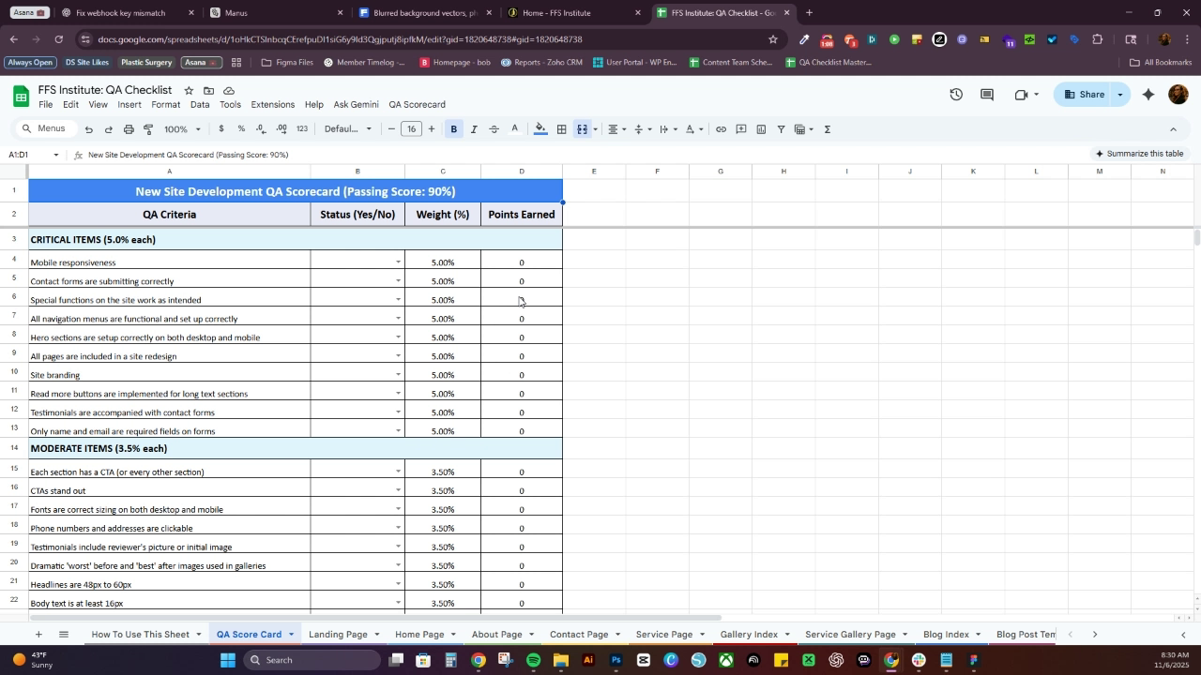The height and width of the screenshot is (675, 1201).
Task: Decrease decimal places icon
Action: pos(260,129)
